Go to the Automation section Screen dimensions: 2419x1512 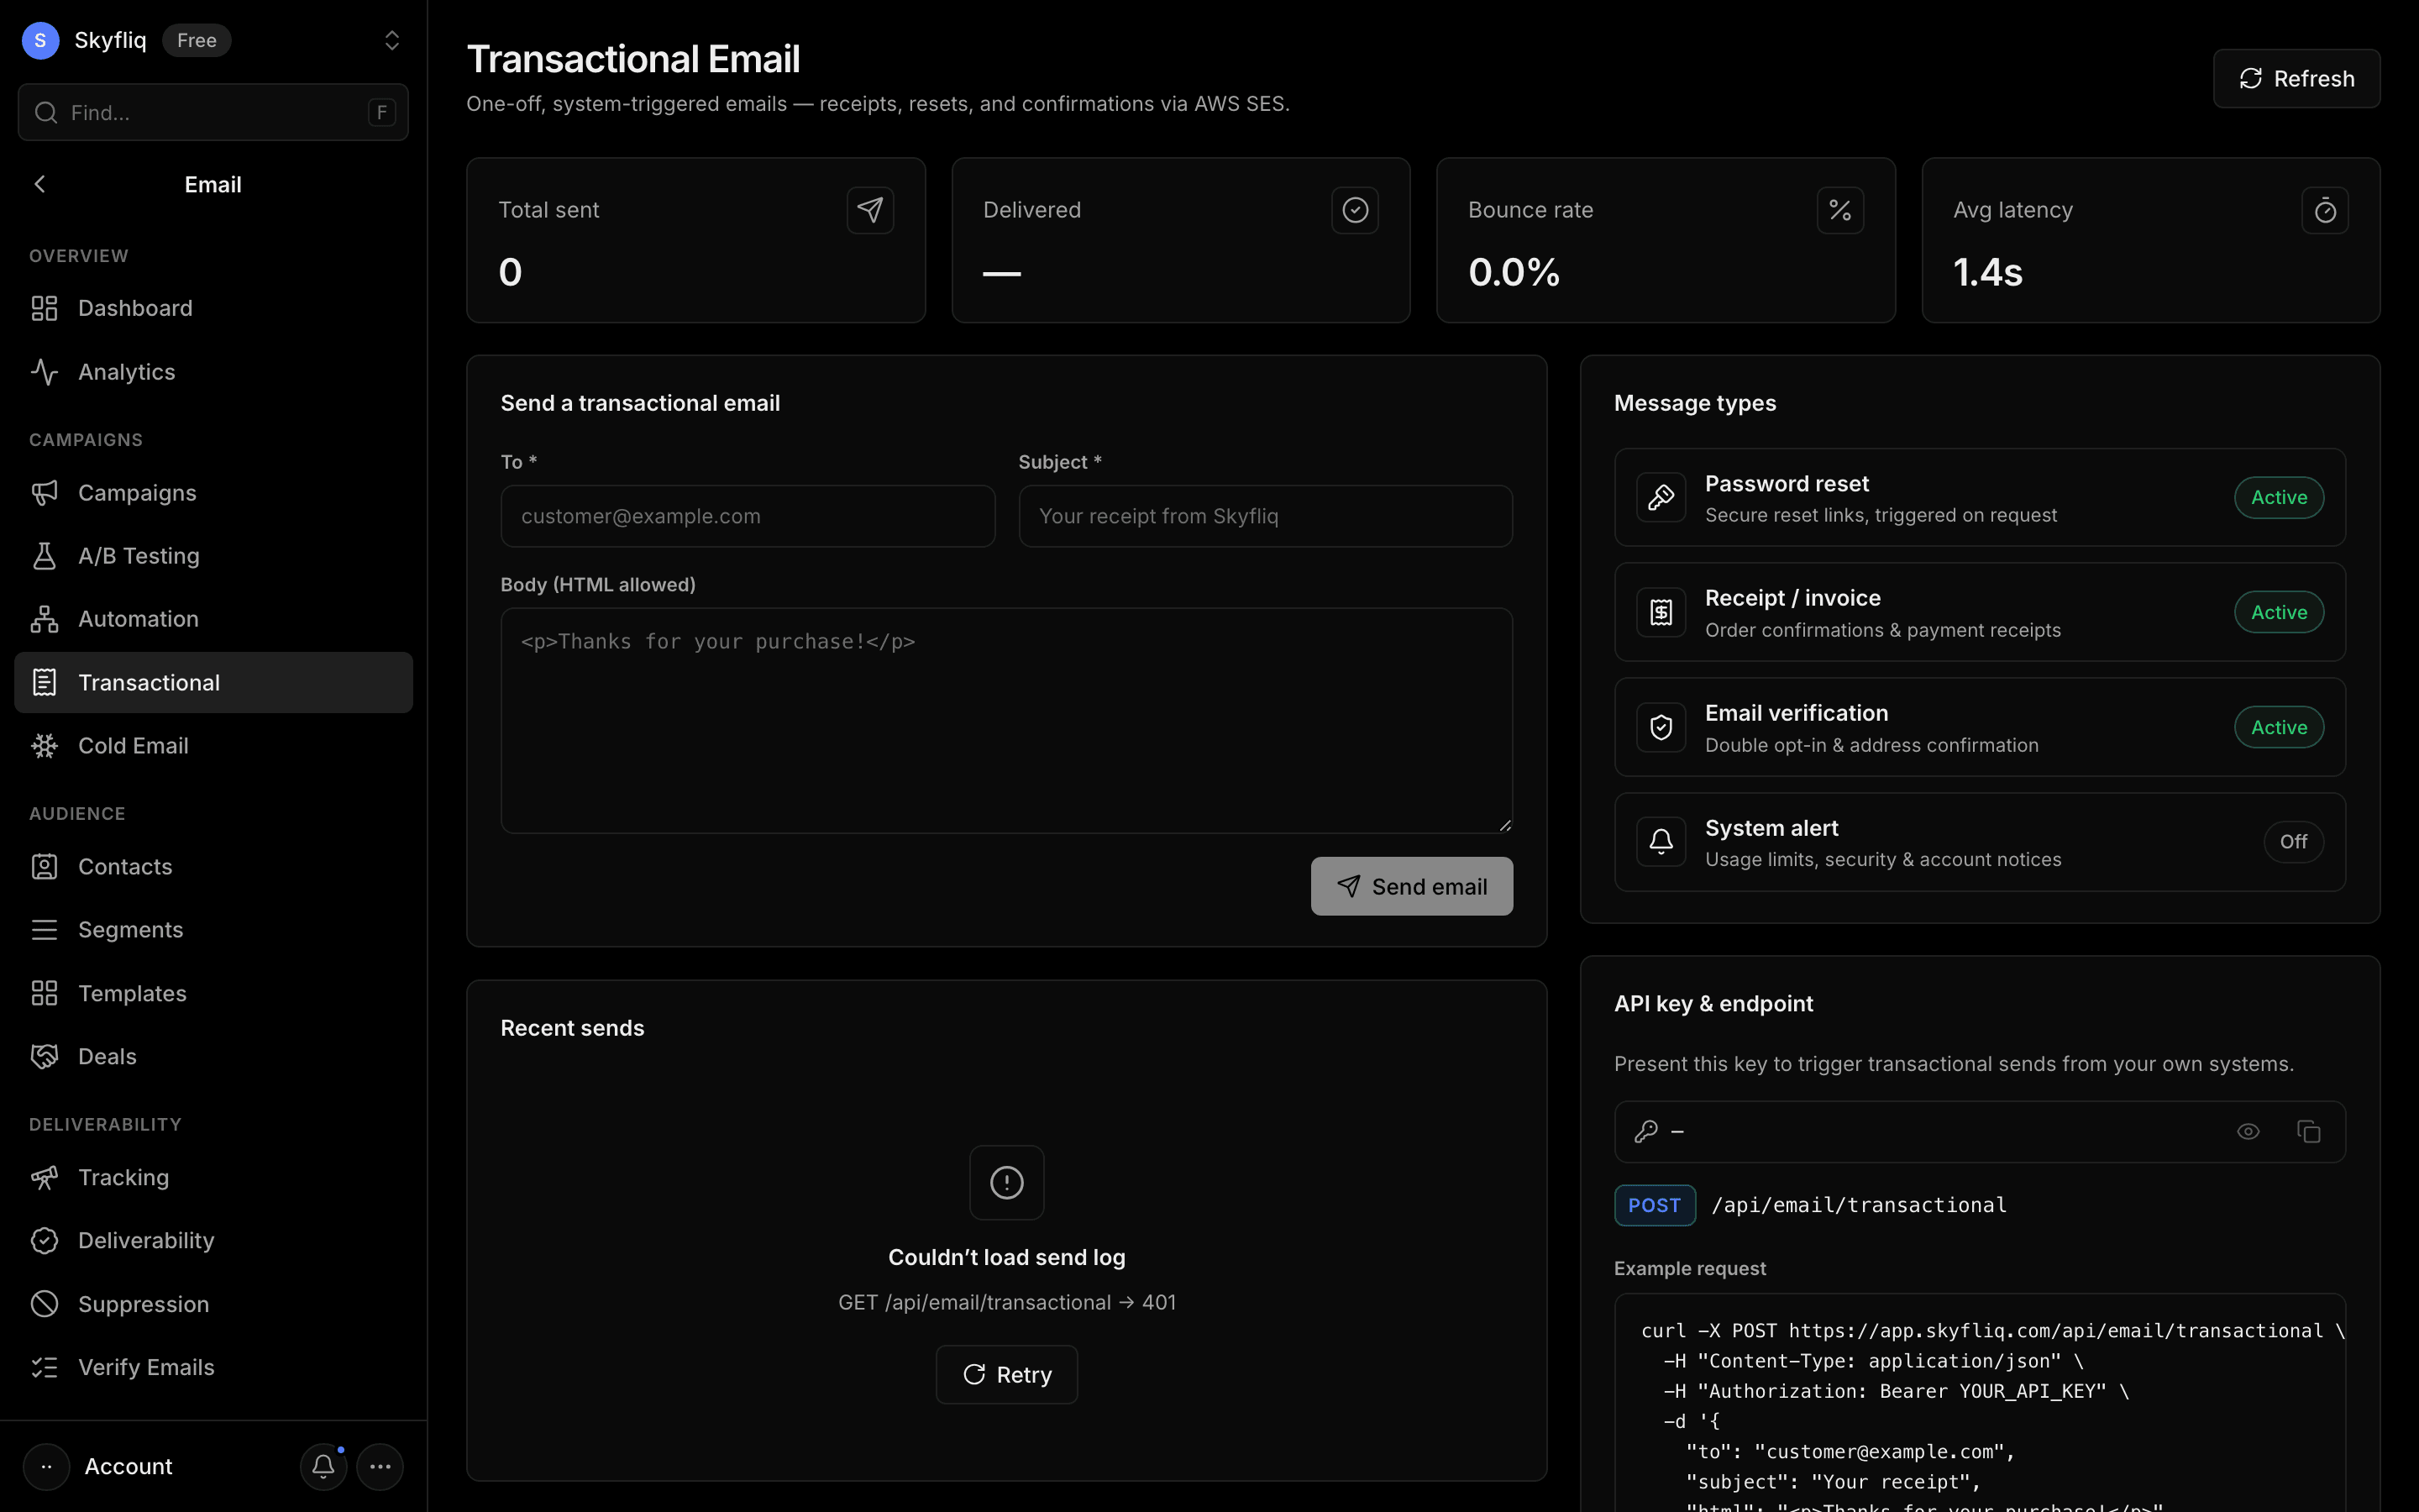coord(213,619)
